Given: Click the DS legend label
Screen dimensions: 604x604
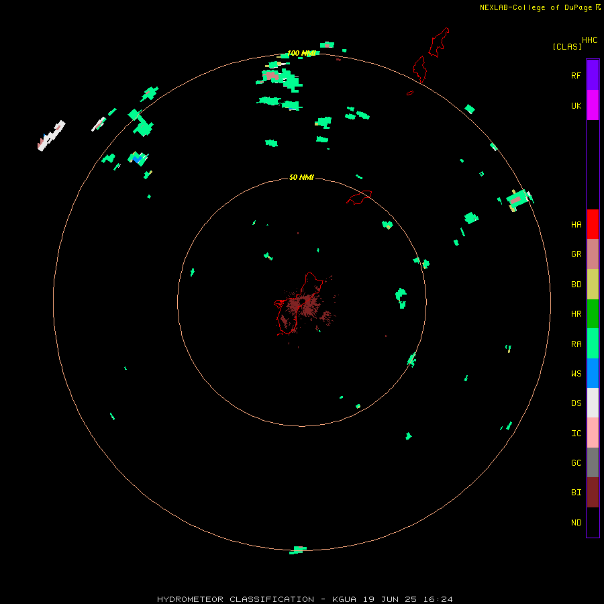Looking at the screenshot, I should coord(576,403).
